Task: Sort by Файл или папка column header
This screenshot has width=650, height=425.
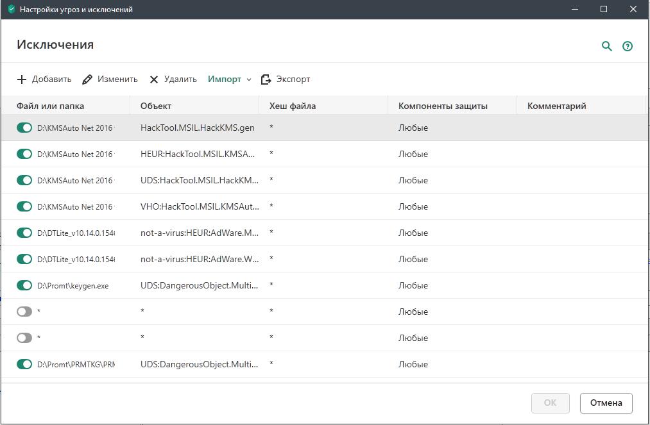Action: click(x=50, y=106)
